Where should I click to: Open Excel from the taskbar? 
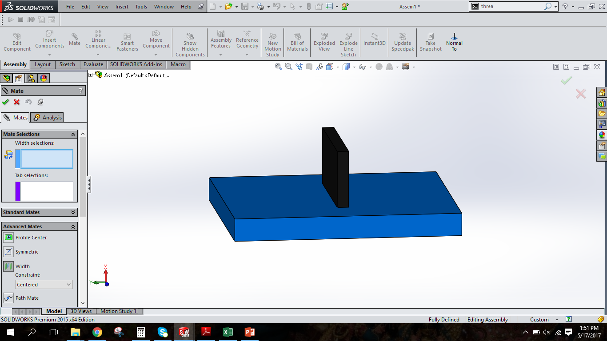pos(228,332)
